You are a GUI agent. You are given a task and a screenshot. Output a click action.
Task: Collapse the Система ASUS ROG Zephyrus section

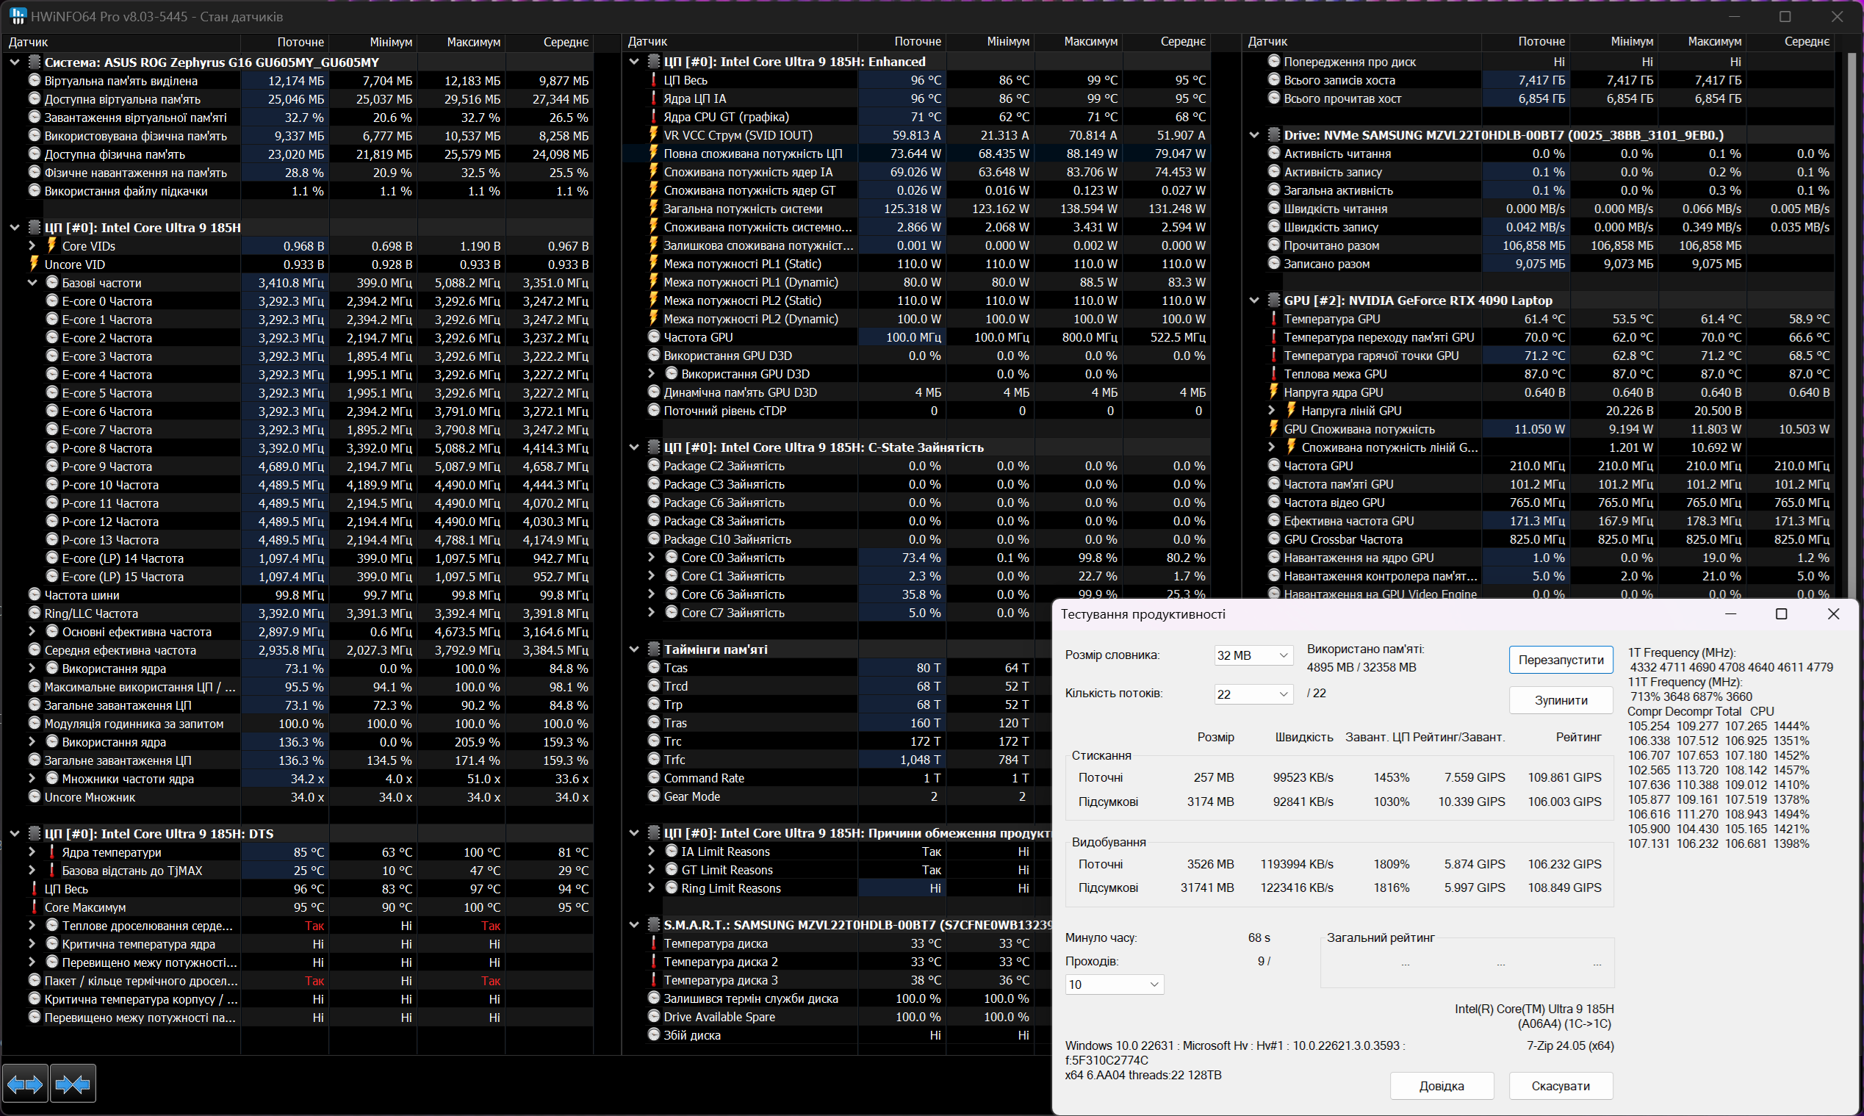[x=14, y=62]
